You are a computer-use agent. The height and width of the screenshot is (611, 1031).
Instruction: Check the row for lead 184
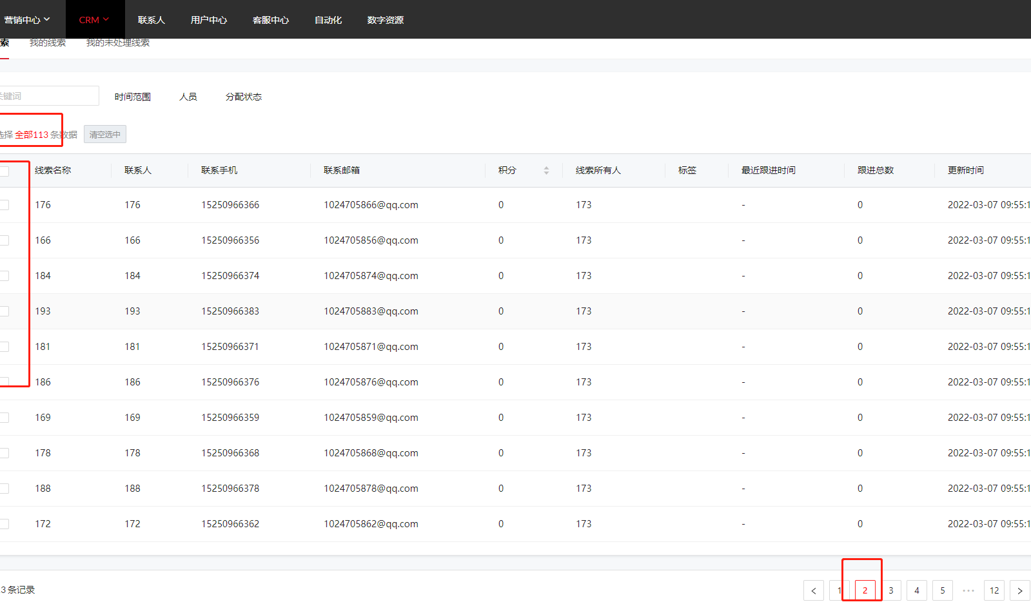pyautogui.click(x=5, y=276)
